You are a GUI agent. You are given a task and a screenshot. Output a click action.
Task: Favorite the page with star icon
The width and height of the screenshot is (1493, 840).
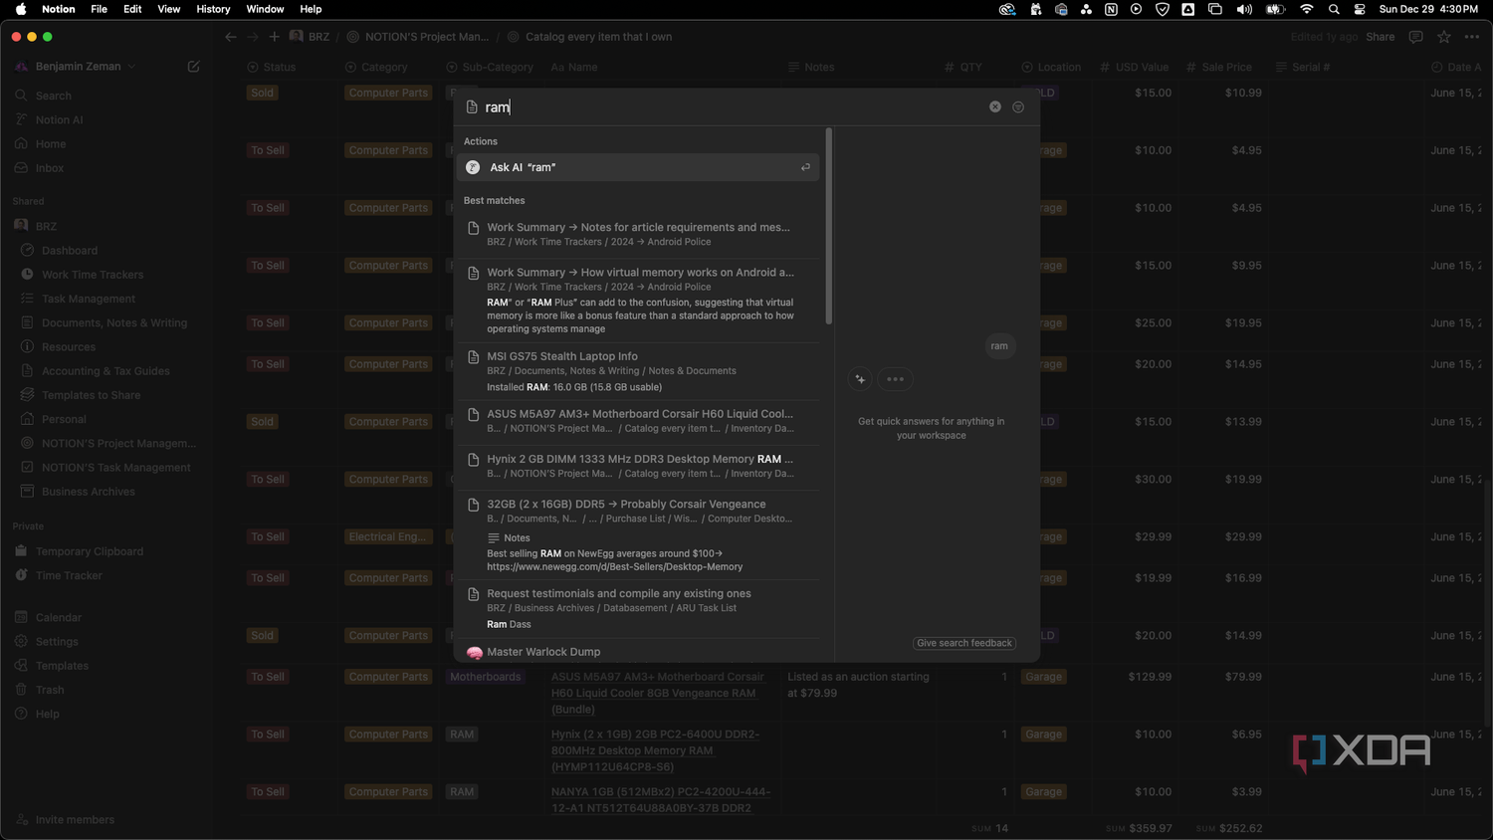[1444, 37]
